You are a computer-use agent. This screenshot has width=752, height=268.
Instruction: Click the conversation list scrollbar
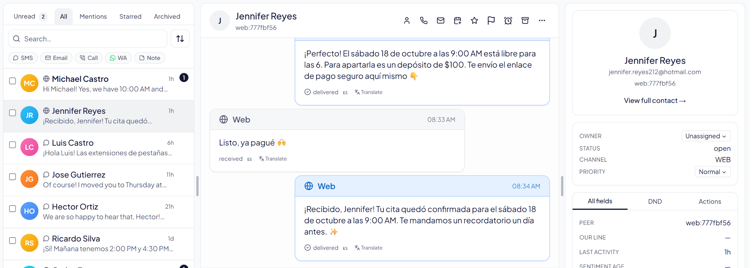(197, 186)
